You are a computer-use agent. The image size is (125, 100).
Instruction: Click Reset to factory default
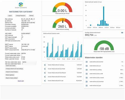coord(12,78)
